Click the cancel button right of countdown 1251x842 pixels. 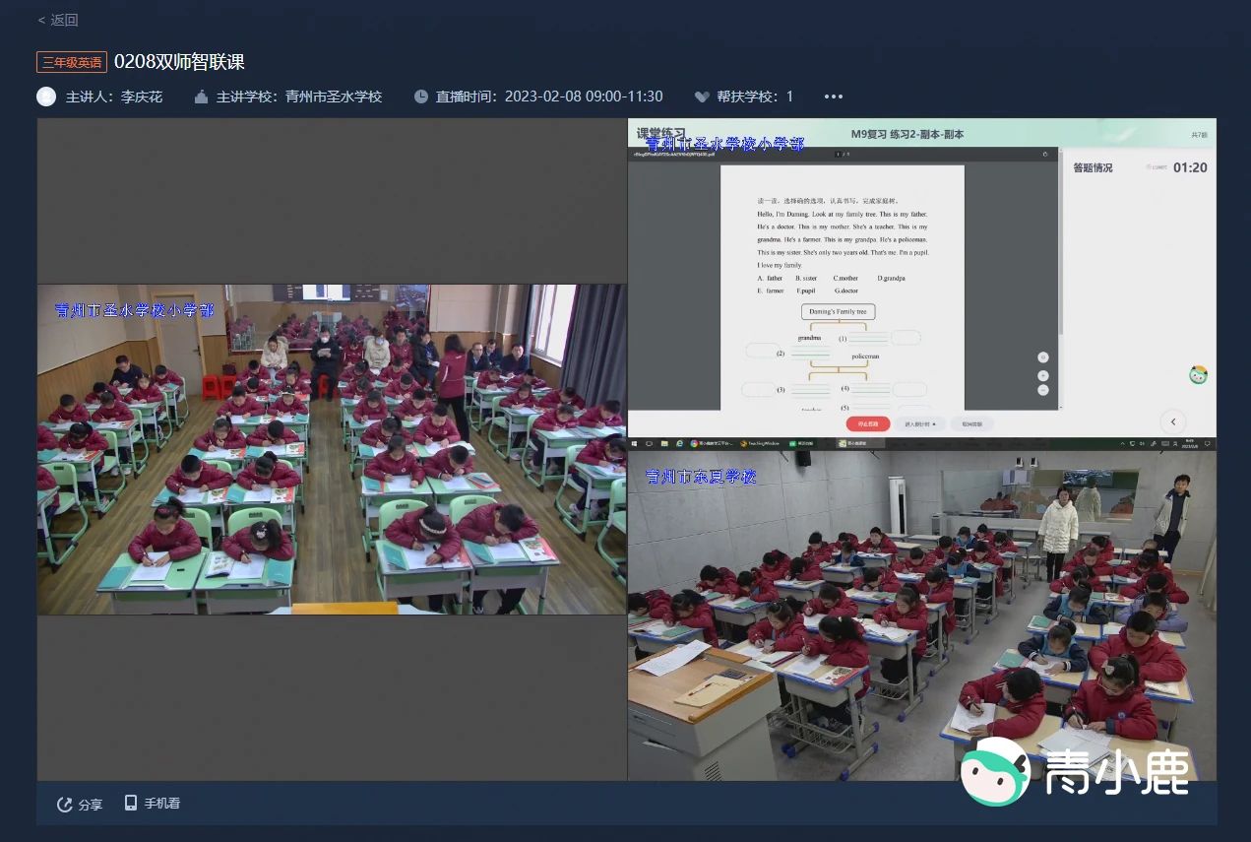pos(971,423)
